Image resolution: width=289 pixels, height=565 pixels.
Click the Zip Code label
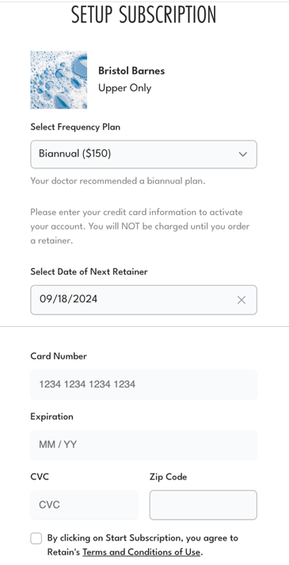point(168,477)
